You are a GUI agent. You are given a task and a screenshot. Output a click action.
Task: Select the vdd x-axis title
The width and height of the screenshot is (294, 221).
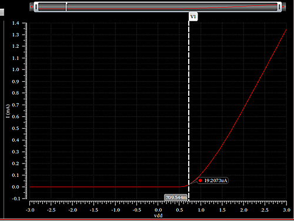pyautogui.click(x=158, y=216)
